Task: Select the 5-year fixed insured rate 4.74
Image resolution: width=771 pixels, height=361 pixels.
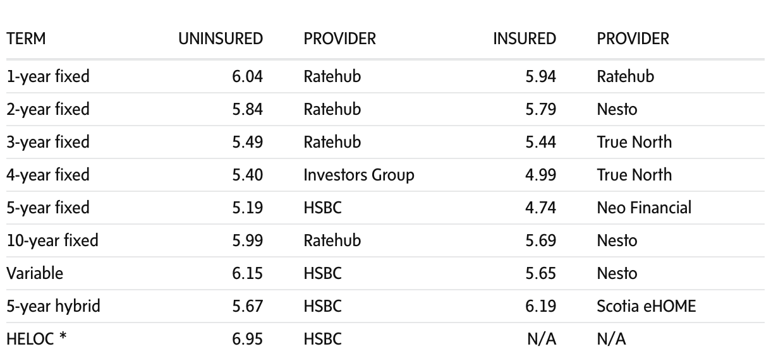Action: (541, 208)
